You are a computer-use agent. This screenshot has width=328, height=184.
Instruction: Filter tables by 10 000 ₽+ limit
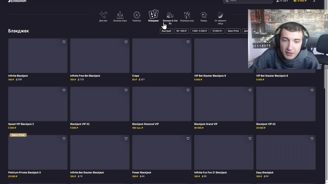(217, 31)
